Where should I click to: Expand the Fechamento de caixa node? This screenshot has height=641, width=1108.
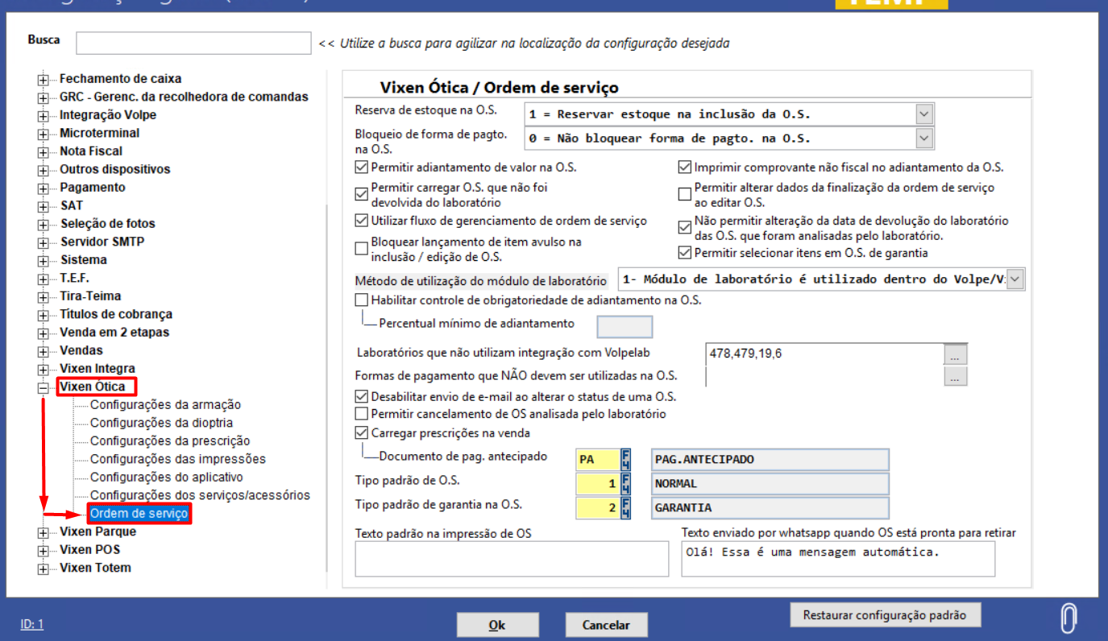point(44,80)
